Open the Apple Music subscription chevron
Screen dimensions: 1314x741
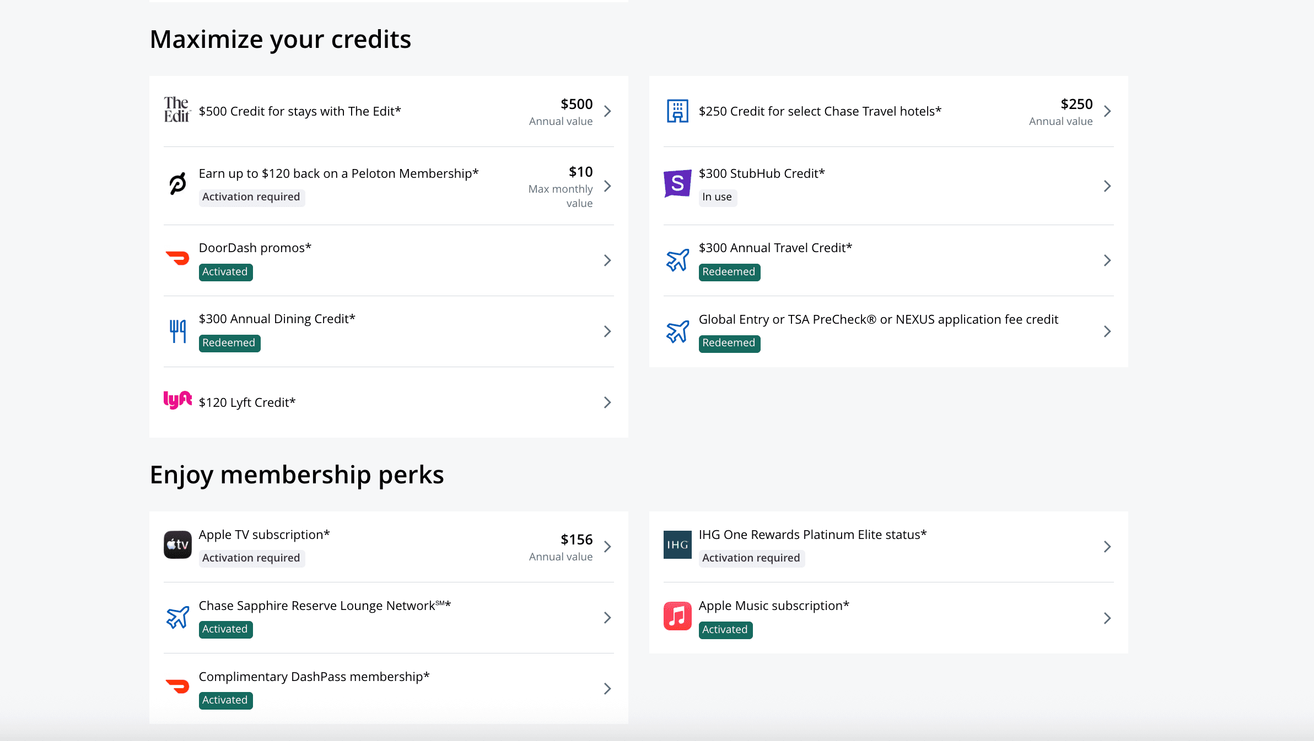click(x=1107, y=618)
